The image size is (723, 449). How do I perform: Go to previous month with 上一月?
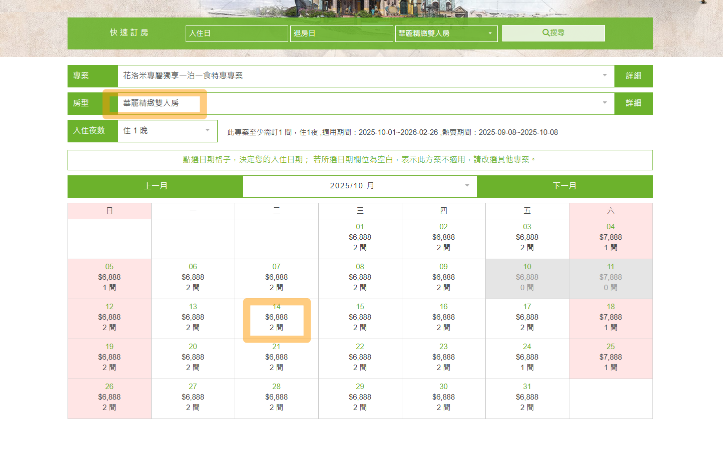(155, 186)
